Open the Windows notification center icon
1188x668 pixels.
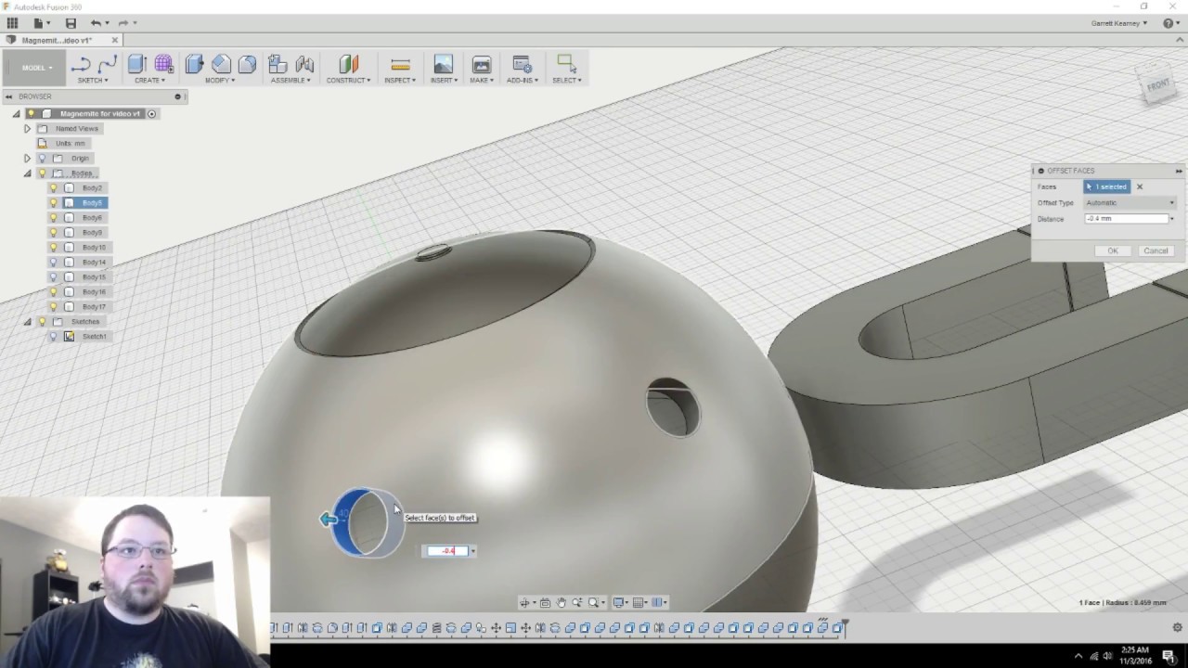(1168, 656)
